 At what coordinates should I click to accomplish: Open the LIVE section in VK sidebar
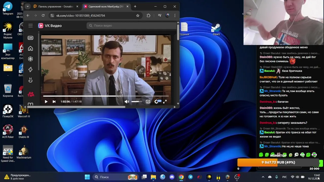[x=30, y=38]
